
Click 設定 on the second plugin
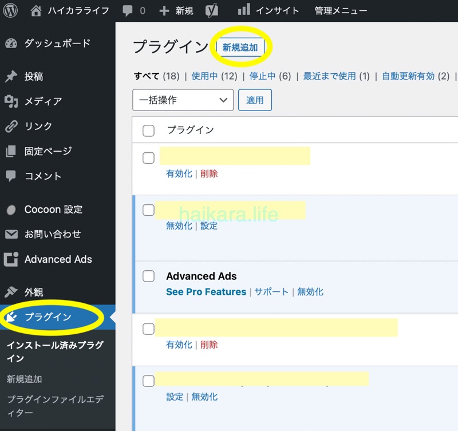[x=209, y=226]
